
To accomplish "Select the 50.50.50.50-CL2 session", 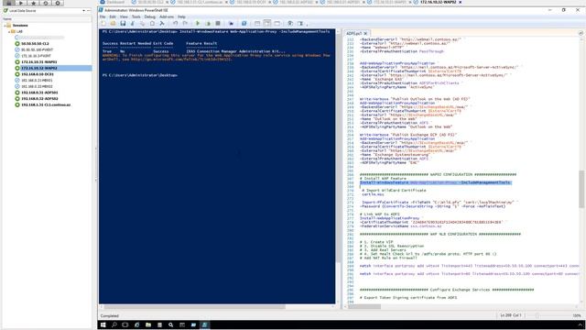I will (35, 44).
